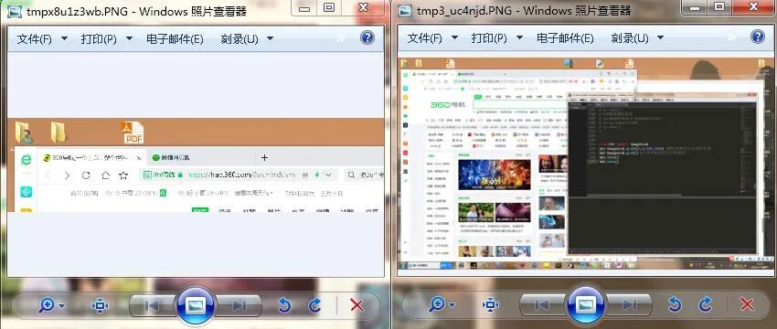Expand the 刻录(U) dropdown arrow in the right window
The image size is (777, 329).
[x=661, y=37]
